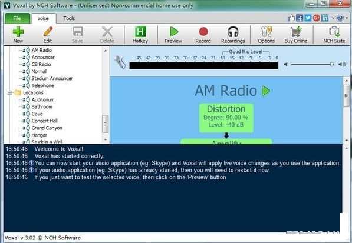
Task: Open the dropdown arrow beside LinkedIn icon
Action: click(x=333, y=18)
